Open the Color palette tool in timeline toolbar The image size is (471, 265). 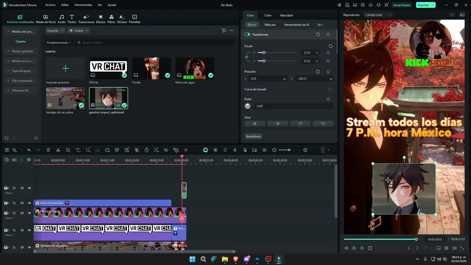coord(117,150)
